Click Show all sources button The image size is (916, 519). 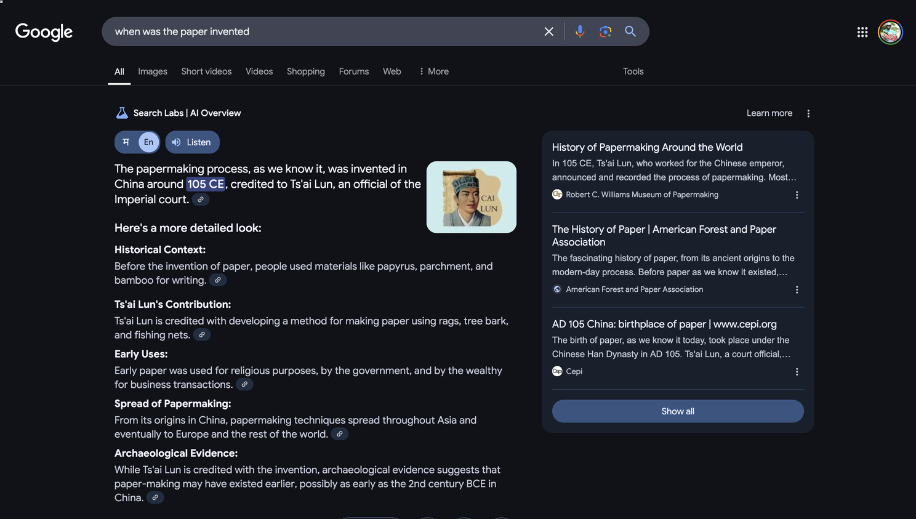click(x=678, y=411)
